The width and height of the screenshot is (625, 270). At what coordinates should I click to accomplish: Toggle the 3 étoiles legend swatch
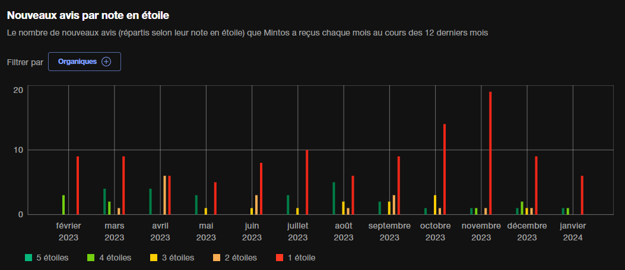154,258
